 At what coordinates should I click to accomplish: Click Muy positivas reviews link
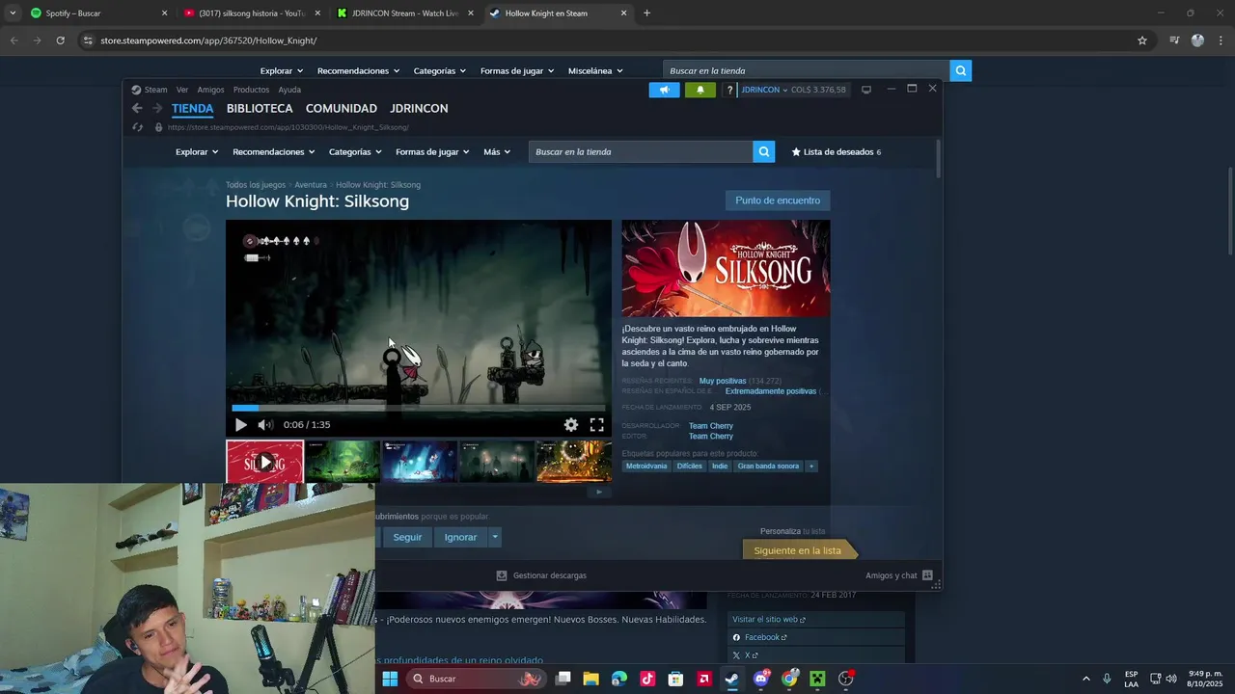[x=723, y=381]
